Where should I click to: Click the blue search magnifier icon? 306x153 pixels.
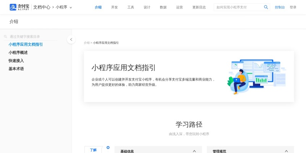pyautogui.click(x=266, y=7)
